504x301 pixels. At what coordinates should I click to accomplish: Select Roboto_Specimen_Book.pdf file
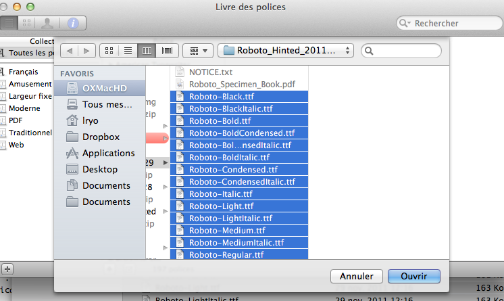coord(242,84)
